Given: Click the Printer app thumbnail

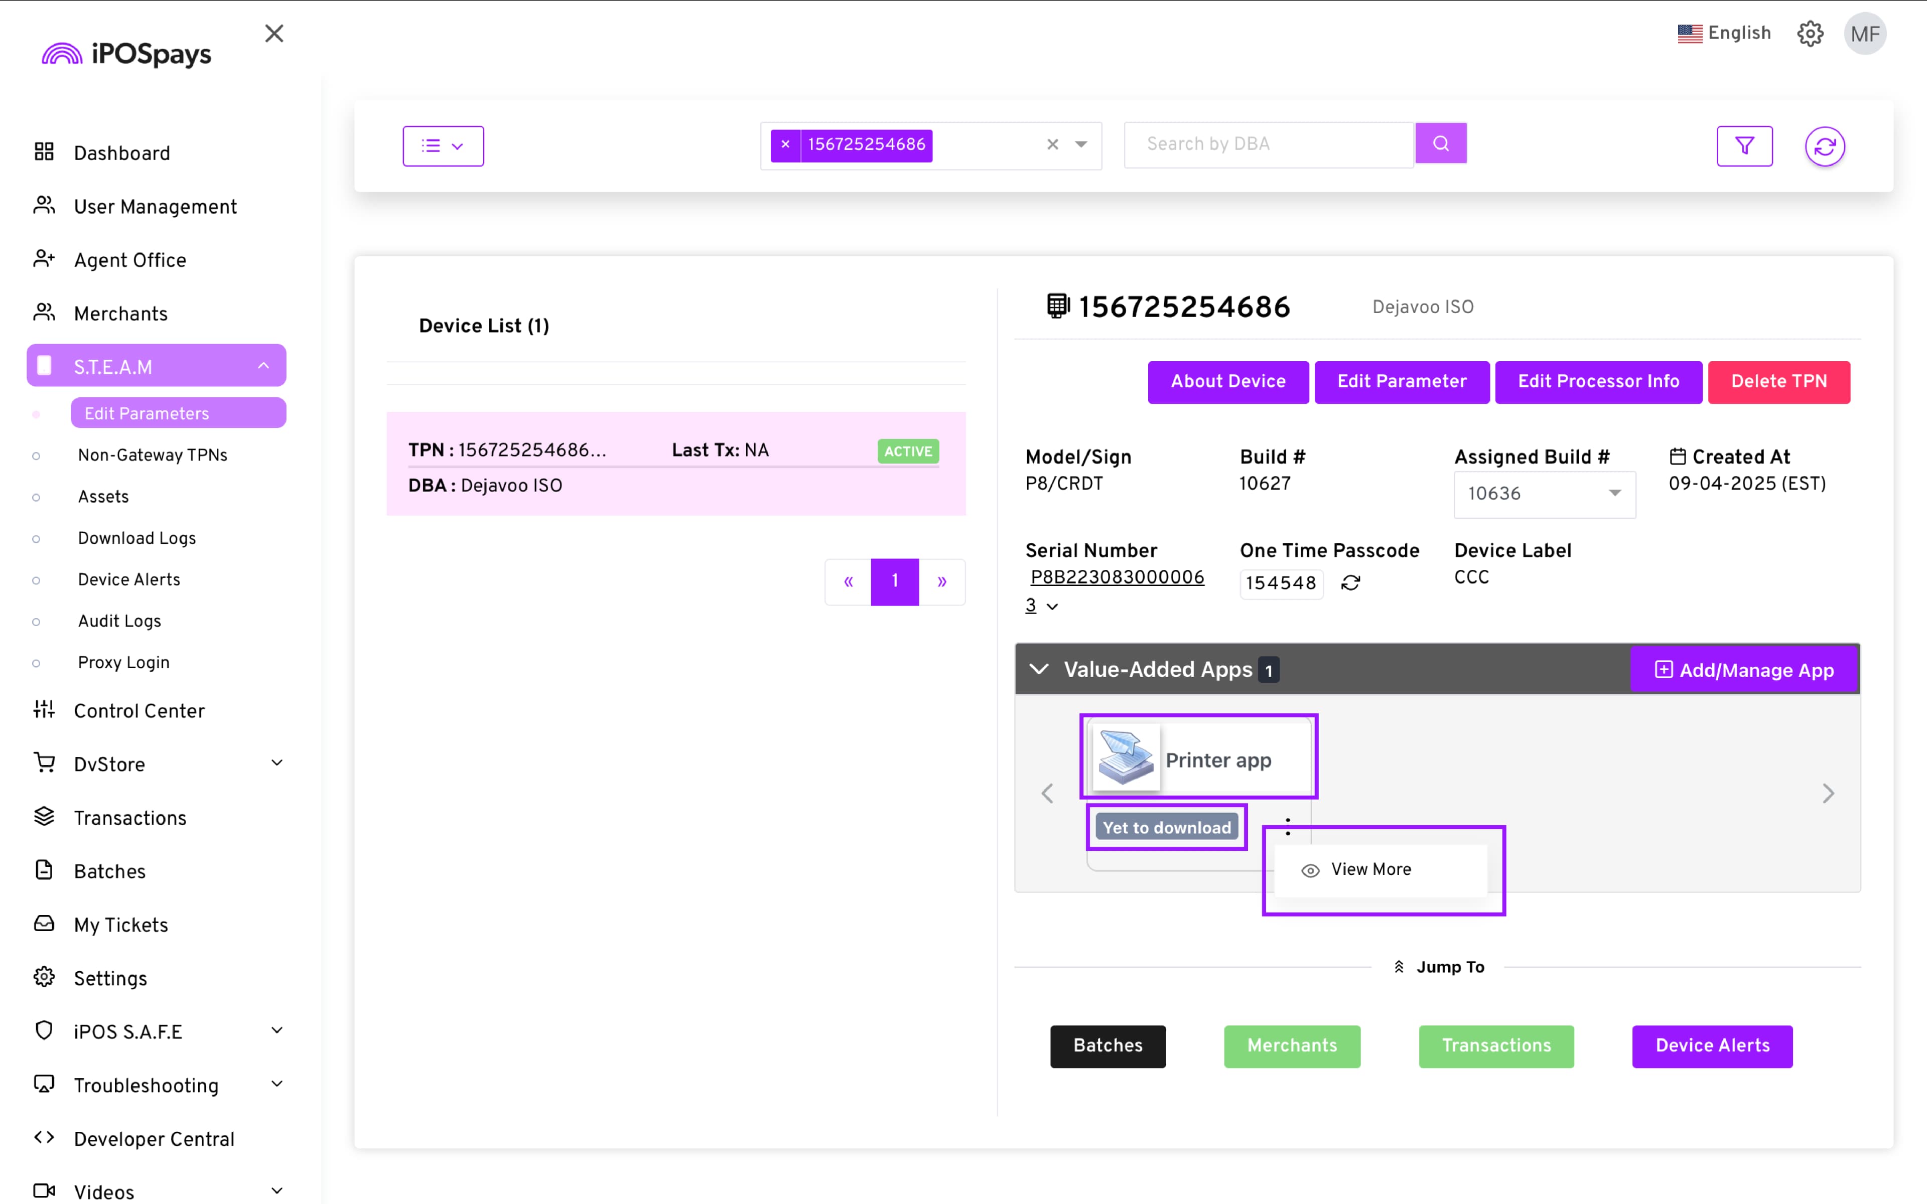Looking at the screenshot, I should (x=1125, y=758).
